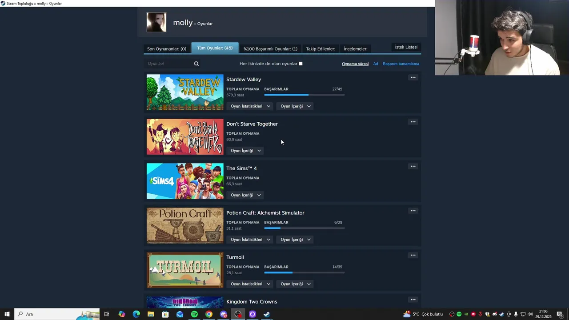
Task: Sort games by Başarım tamamlama
Action: point(401,64)
